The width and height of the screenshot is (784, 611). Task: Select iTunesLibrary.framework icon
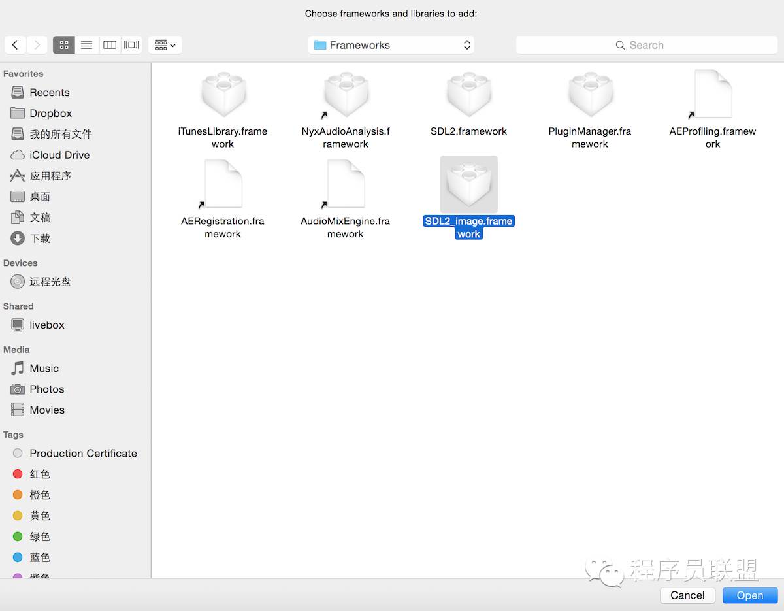click(223, 95)
